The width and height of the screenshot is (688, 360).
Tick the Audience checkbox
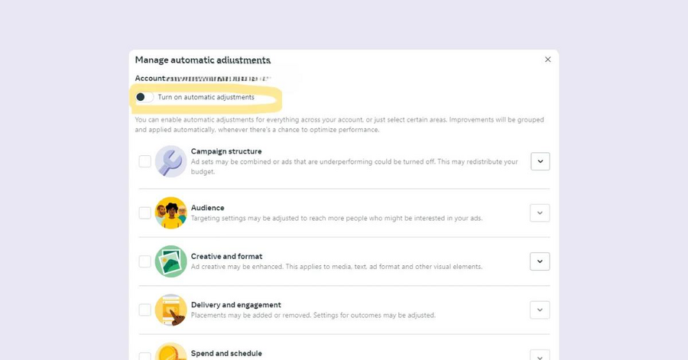tap(144, 212)
